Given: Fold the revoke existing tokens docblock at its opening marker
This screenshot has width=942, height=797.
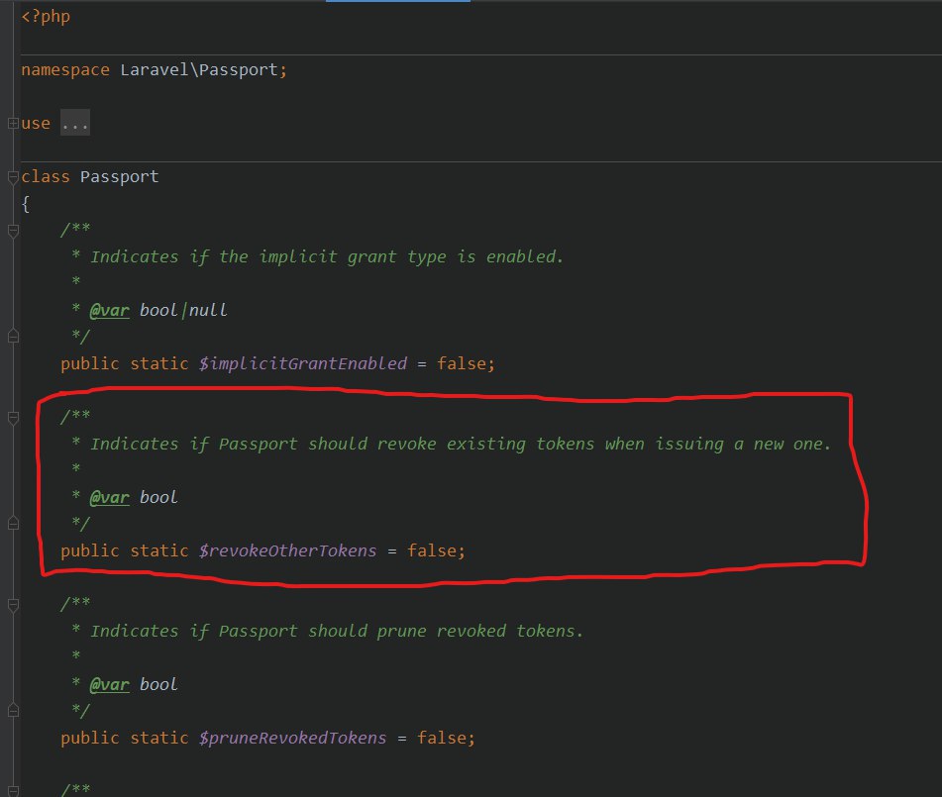Looking at the screenshot, I should coord(13,418).
